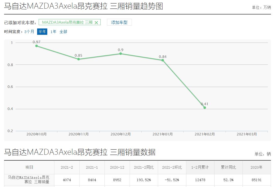Click the 52.3% cumulative growth cell
The image size is (273, 187).
[x=229, y=180]
